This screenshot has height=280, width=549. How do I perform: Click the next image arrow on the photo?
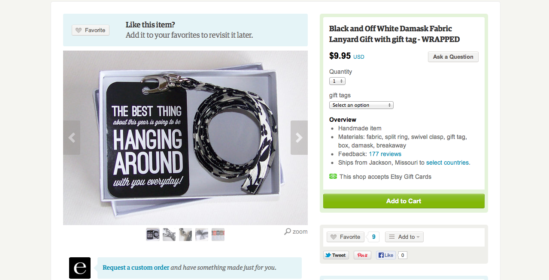[x=299, y=138]
